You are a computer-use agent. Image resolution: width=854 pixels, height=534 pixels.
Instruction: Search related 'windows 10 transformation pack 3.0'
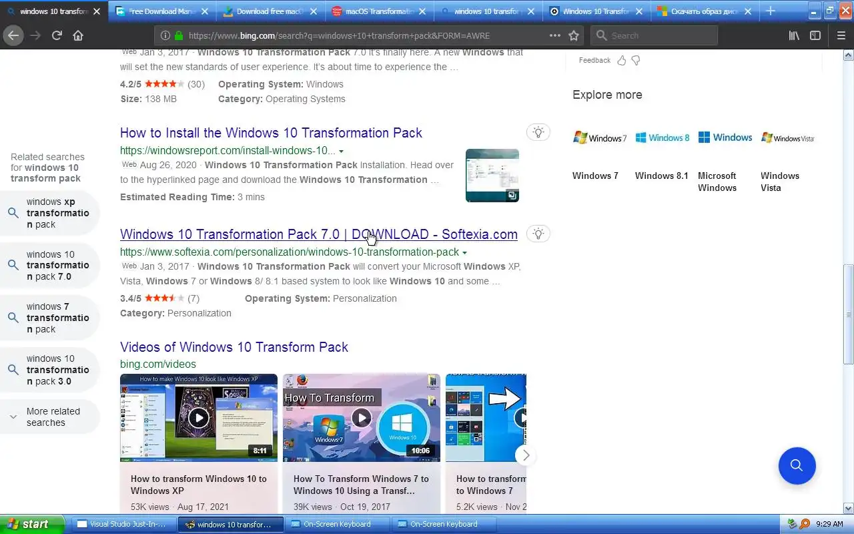coord(50,370)
